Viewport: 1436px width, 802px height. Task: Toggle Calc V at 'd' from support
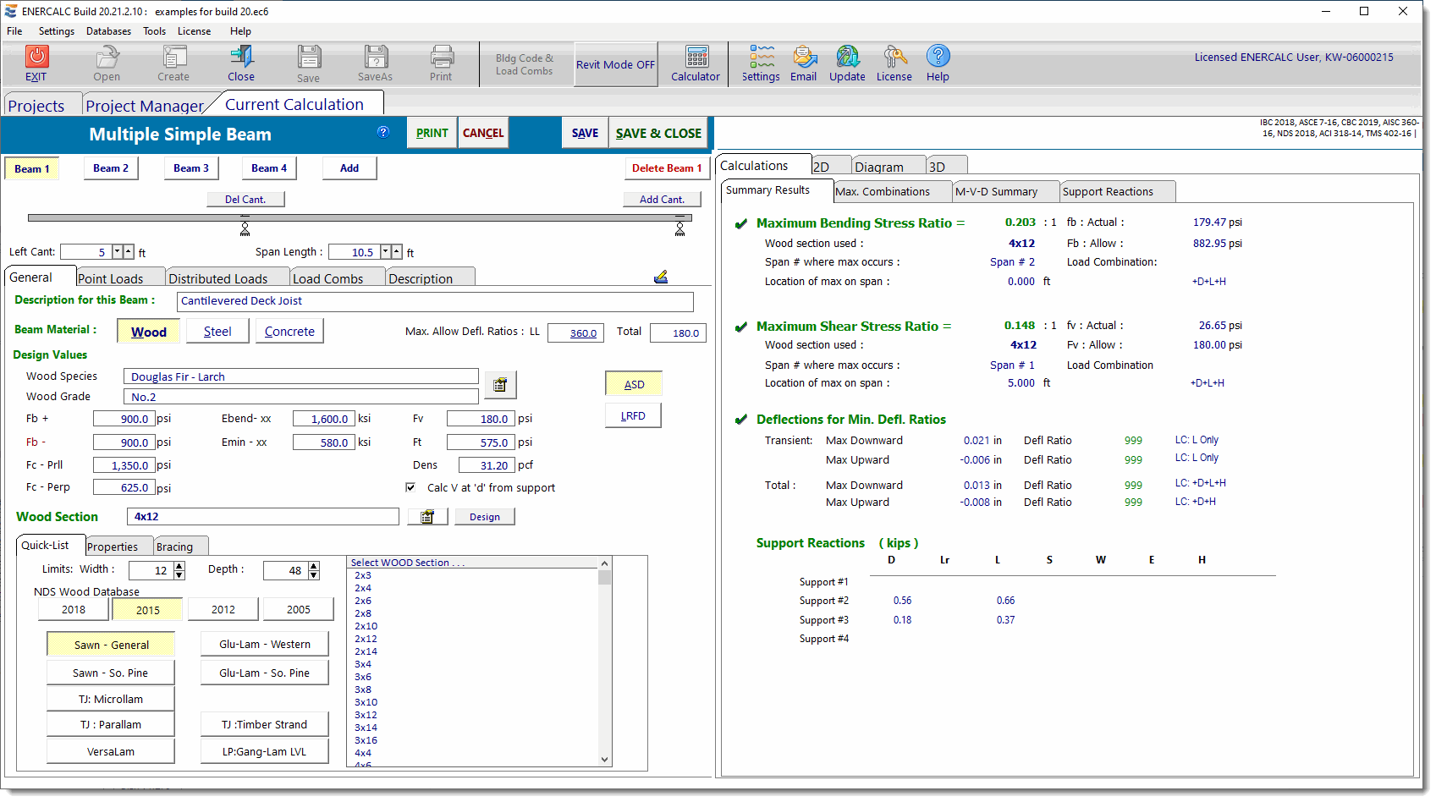(410, 487)
